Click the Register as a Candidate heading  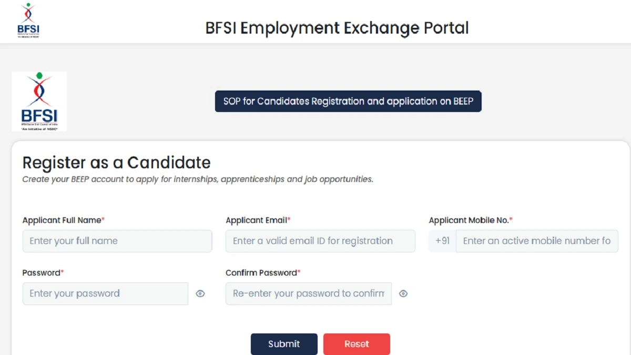(116, 163)
